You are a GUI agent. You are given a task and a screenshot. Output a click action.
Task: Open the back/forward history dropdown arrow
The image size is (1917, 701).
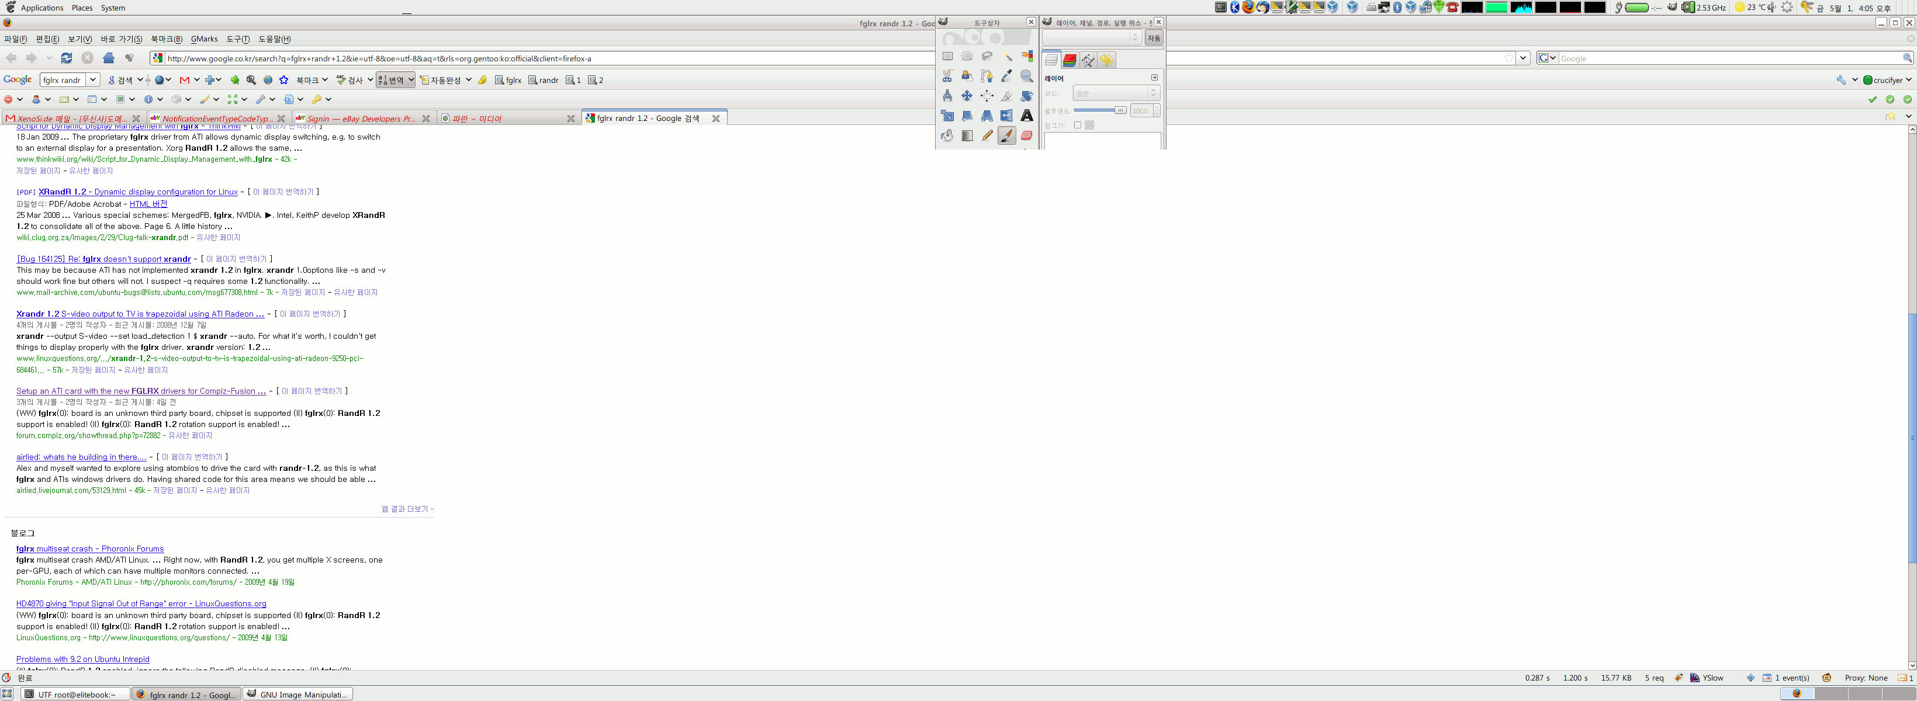tap(49, 58)
